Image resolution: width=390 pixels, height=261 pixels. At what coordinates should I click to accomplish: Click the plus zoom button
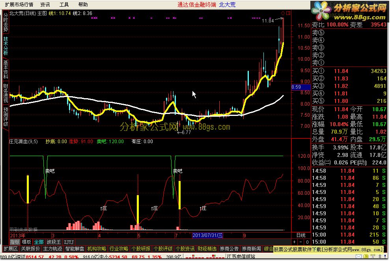pos(295,242)
